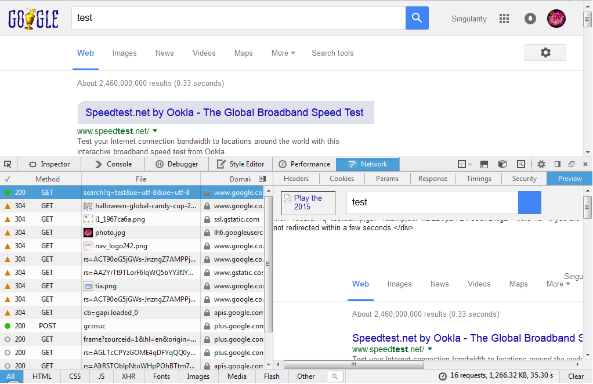Image resolution: width=593 pixels, height=384 pixels.
Task: Click the tia.png thumbnail icon
Action: coord(88,286)
